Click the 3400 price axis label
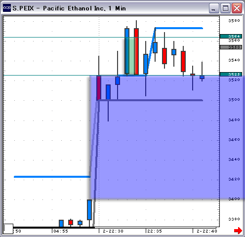The image size is (245, 237). [234, 199]
